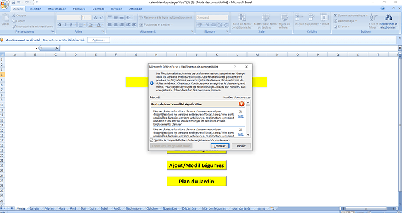Click the dialog list scrollbar down arrow

tap(248, 134)
